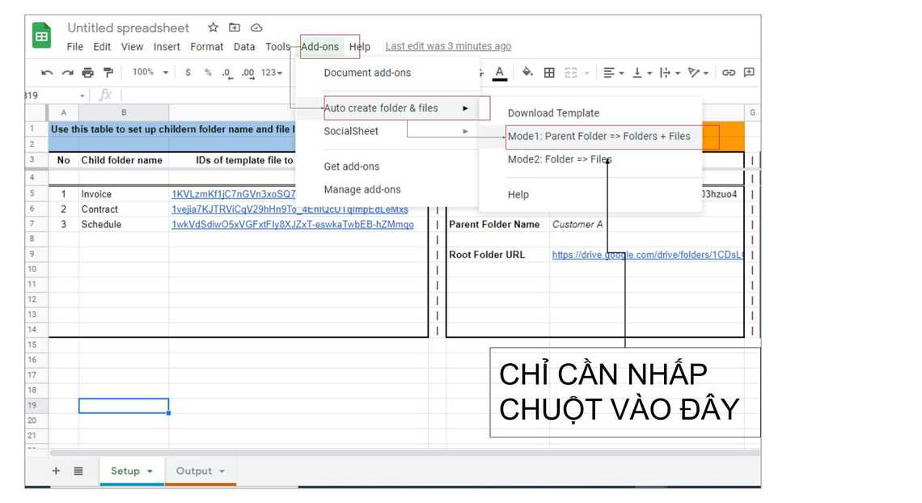
Task: Click the insert link icon
Action: pyautogui.click(x=729, y=73)
